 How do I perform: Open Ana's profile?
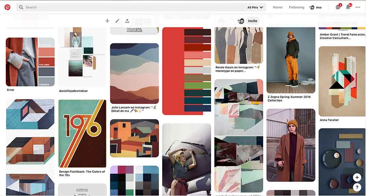pyautogui.click(x=315, y=7)
